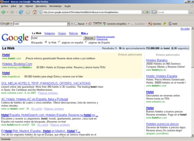The width and height of the screenshot is (194, 141).
Task: Open the Subscribirse dropdown arrow
Action: (x=147, y=24)
